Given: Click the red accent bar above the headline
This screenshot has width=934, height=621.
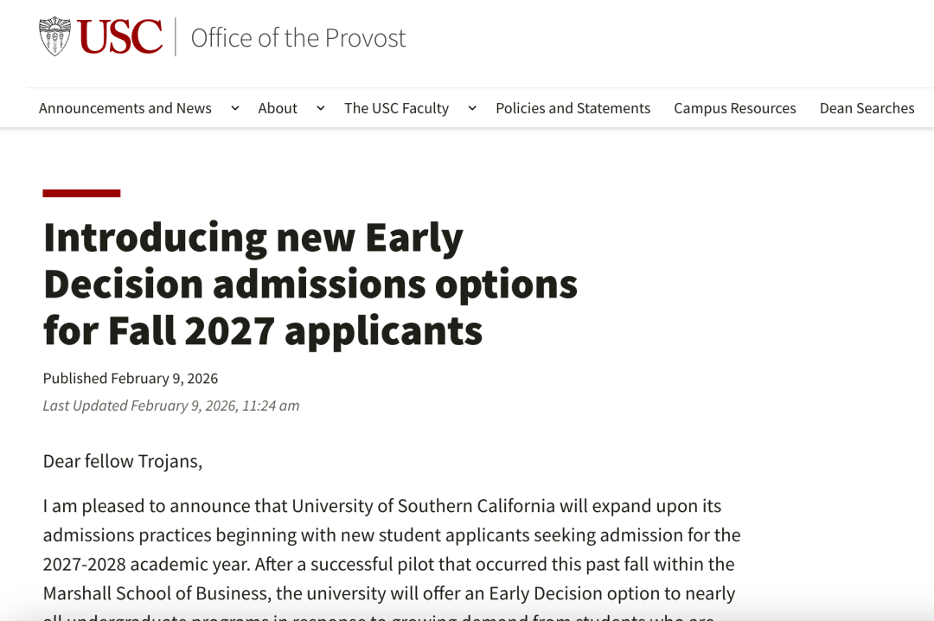Looking at the screenshot, I should tap(81, 193).
